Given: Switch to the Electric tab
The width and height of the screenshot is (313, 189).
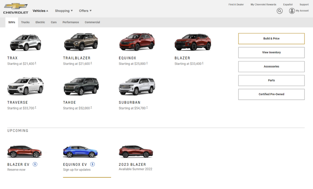Looking at the screenshot, I should click(x=40, y=22).
